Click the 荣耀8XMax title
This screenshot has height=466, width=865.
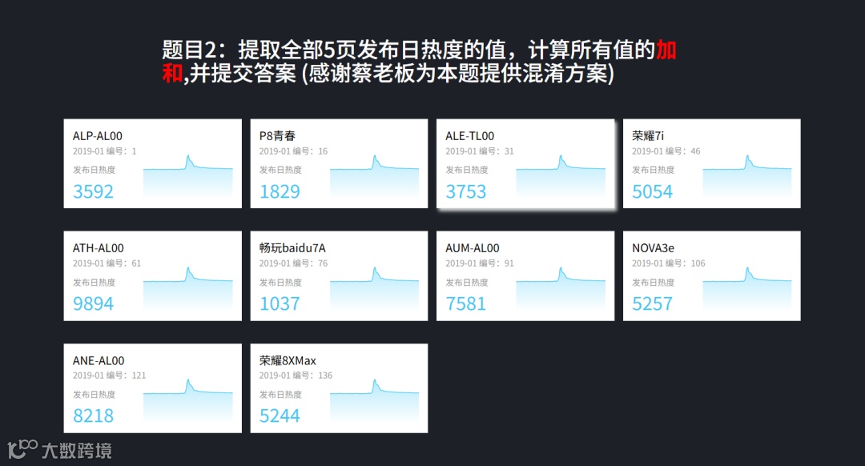[288, 360]
